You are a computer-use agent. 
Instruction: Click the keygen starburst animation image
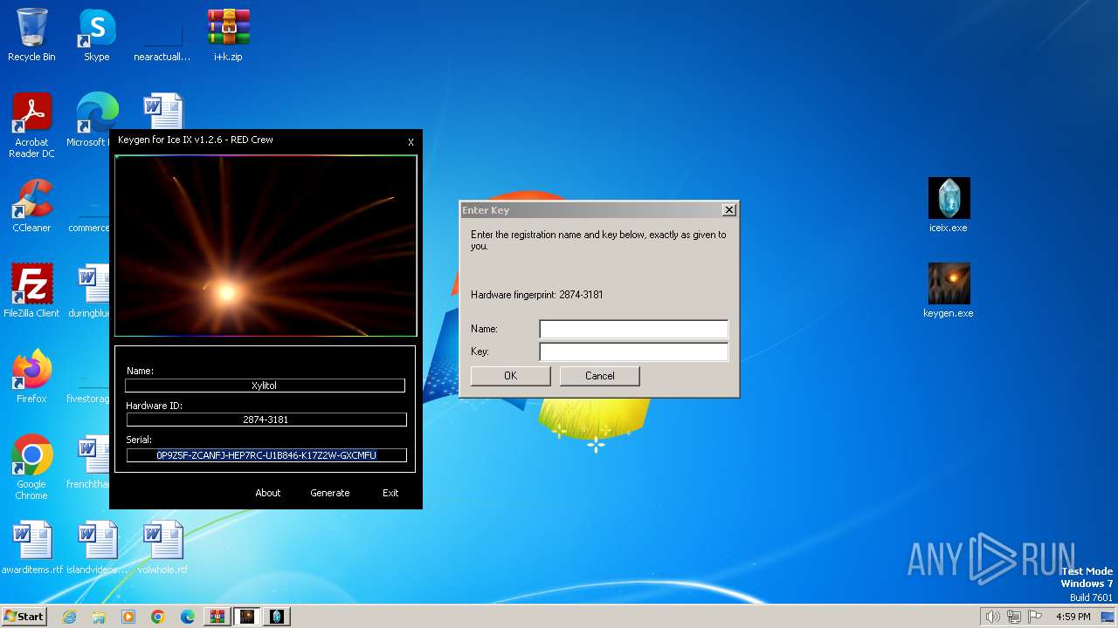[266, 246]
